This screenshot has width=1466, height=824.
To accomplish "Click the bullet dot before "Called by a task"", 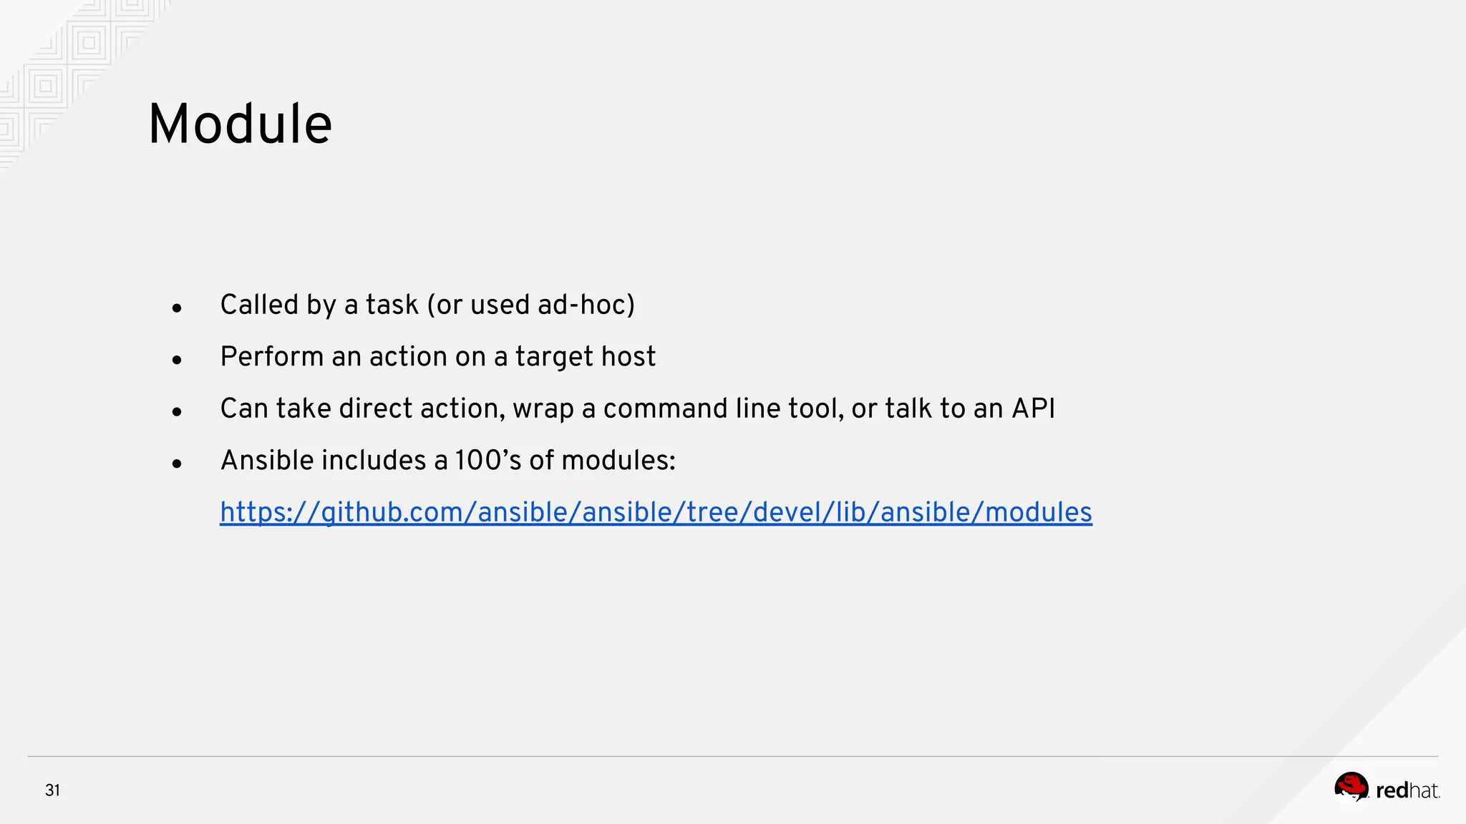I will [x=177, y=308].
